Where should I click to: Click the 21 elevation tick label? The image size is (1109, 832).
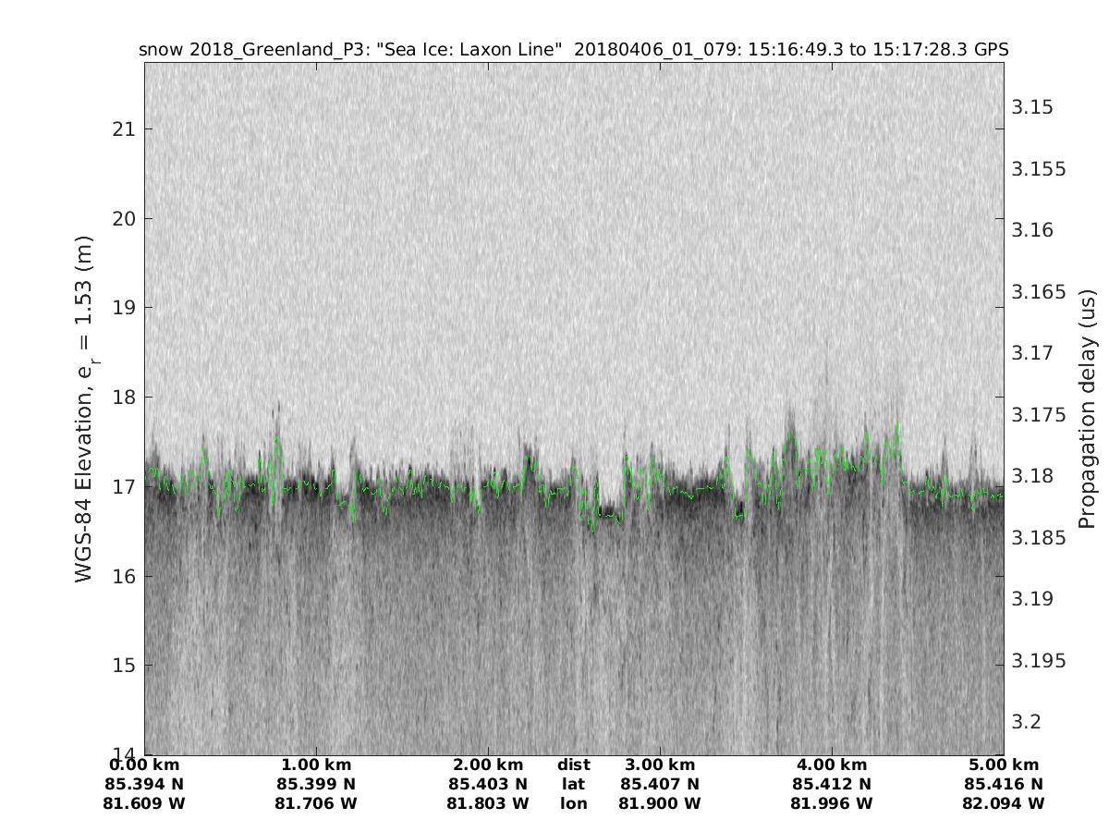123,128
